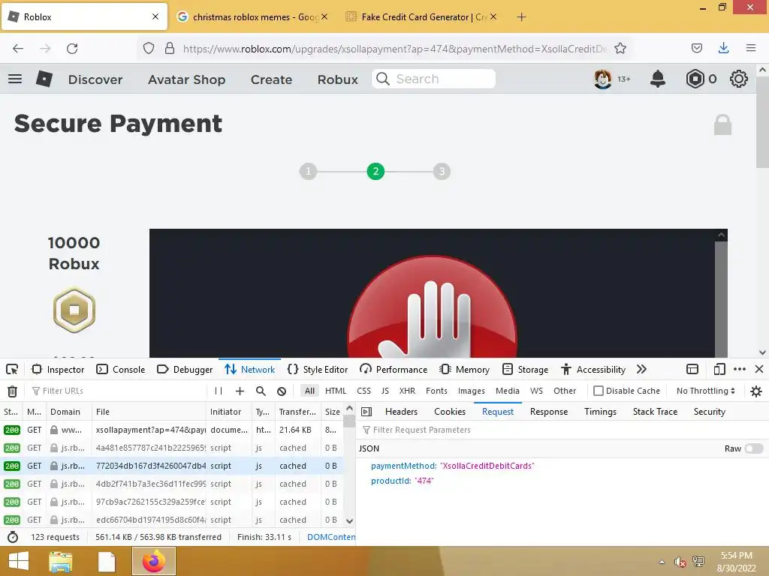
Task: Switch to the Console tab
Action: [121, 369]
